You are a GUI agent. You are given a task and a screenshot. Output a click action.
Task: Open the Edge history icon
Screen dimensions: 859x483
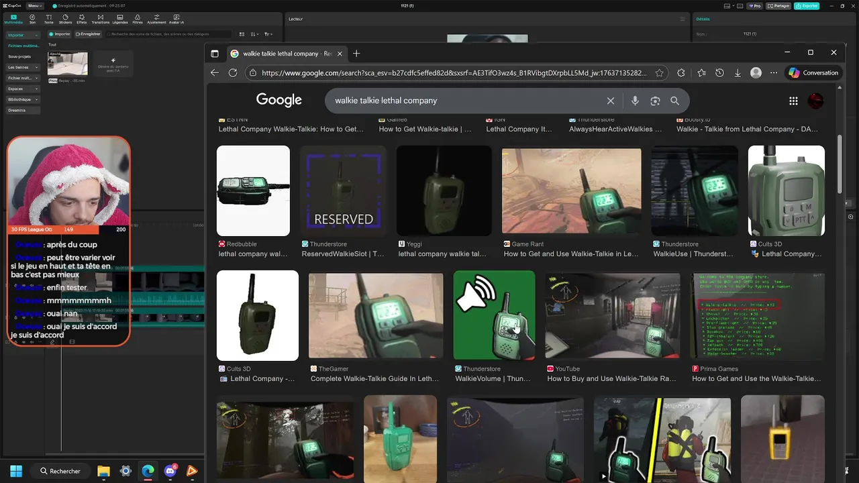pos(719,72)
